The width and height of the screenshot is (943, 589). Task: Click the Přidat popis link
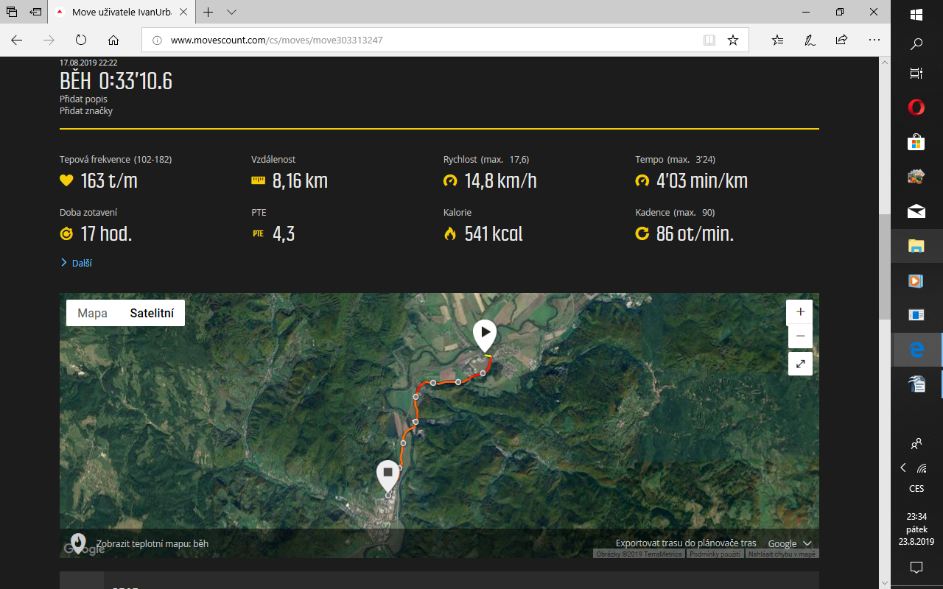(x=83, y=99)
